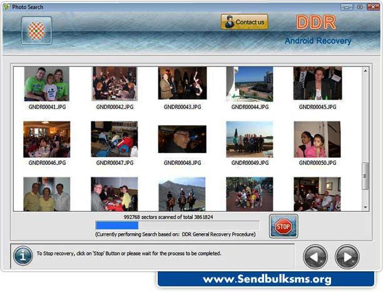This screenshot has height=292, width=383.
Task: Click the scan progress bar
Action: (177, 225)
